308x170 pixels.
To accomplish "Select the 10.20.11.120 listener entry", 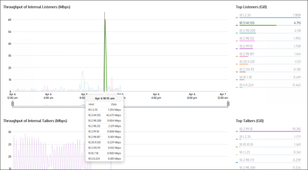I will pyautogui.click(x=268, y=63).
